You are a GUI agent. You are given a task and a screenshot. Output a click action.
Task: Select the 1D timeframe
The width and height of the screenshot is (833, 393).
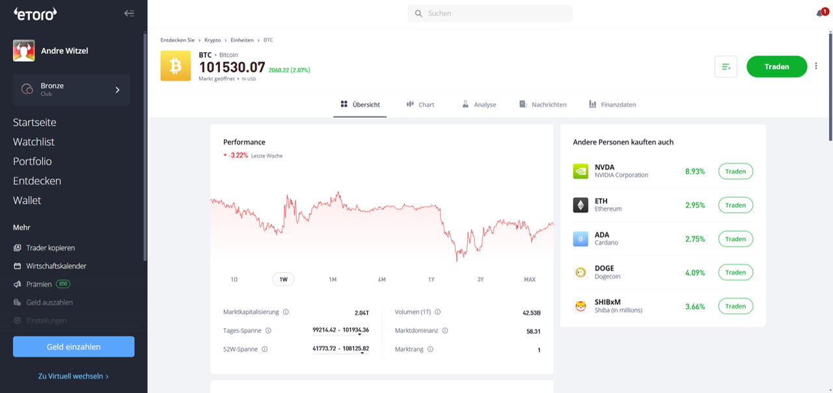234,279
